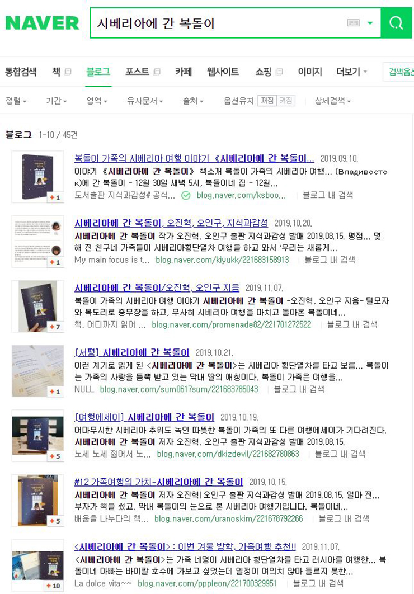Click 블로그 내 검색 for the kiyukk blog result
The image size is (414, 594).
[x=330, y=260]
